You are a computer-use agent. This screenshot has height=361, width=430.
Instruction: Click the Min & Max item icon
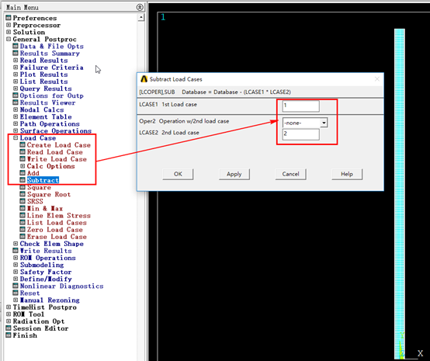click(x=23, y=209)
